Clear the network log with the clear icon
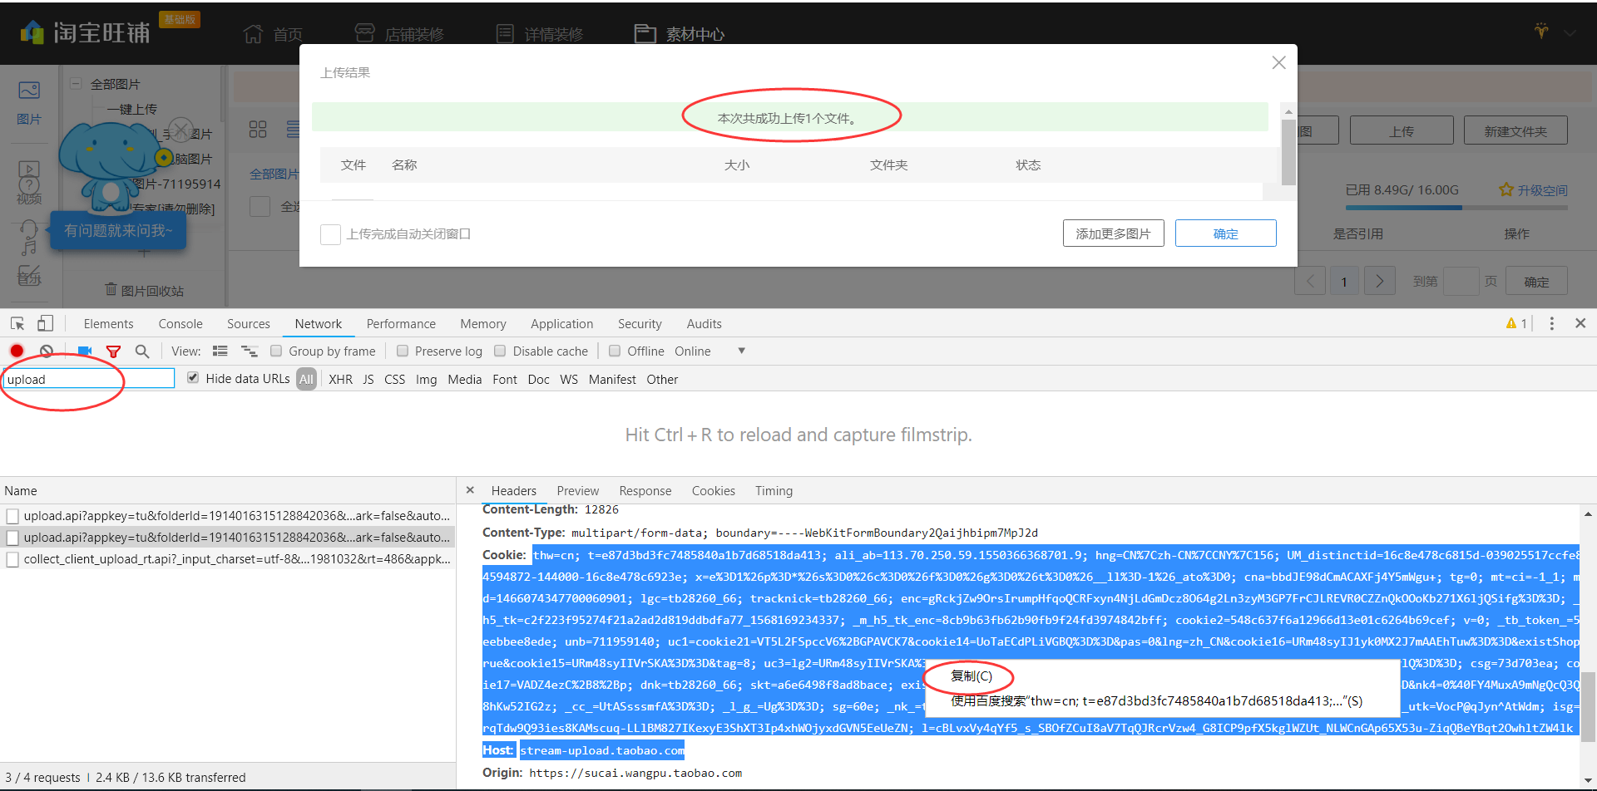This screenshot has width=1597, height=791. click(47, 351)
